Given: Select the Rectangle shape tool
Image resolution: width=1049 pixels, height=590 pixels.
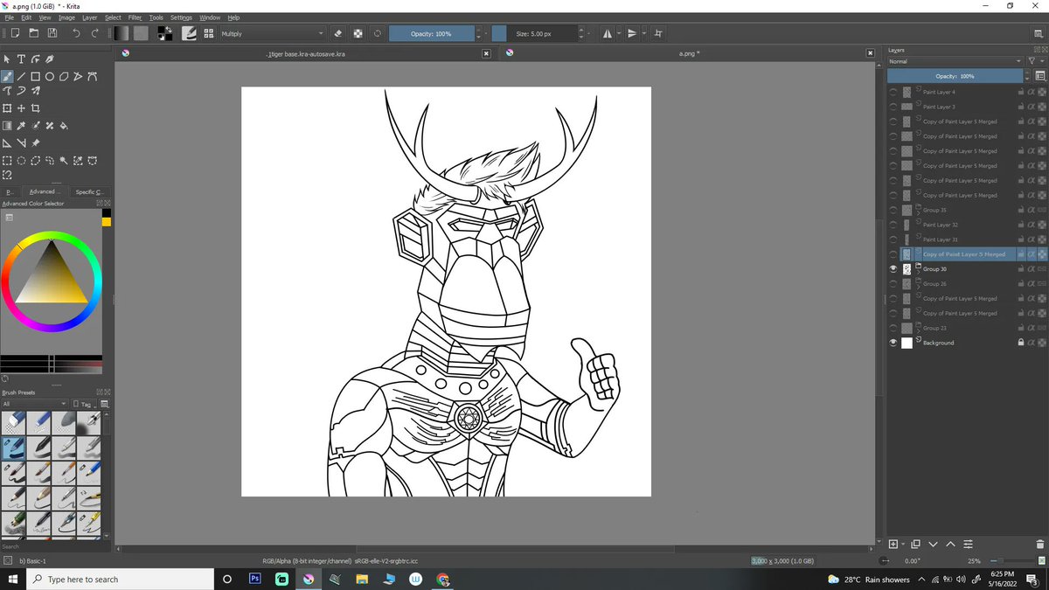Looking at the screenshot, I should pyautogui.click(x=36, y=76).
